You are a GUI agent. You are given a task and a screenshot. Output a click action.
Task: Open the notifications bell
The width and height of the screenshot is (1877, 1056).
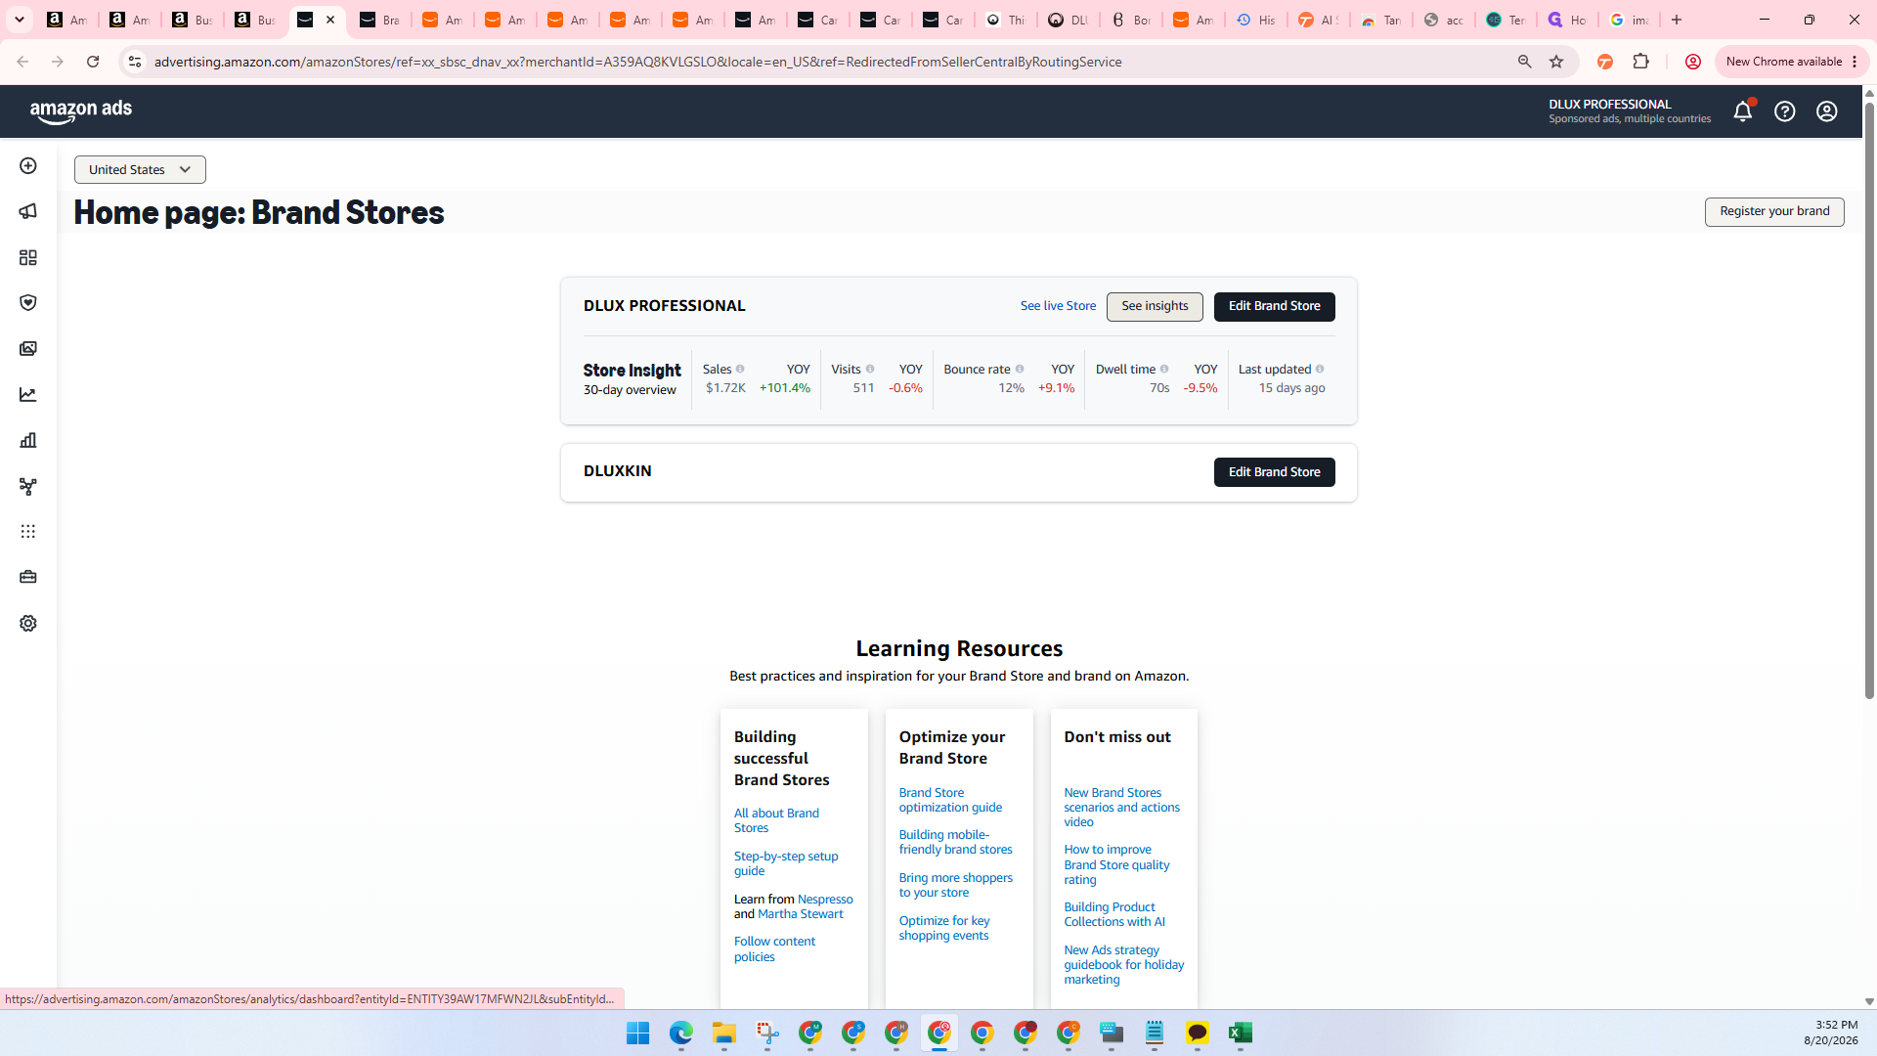pos(1743,111)
